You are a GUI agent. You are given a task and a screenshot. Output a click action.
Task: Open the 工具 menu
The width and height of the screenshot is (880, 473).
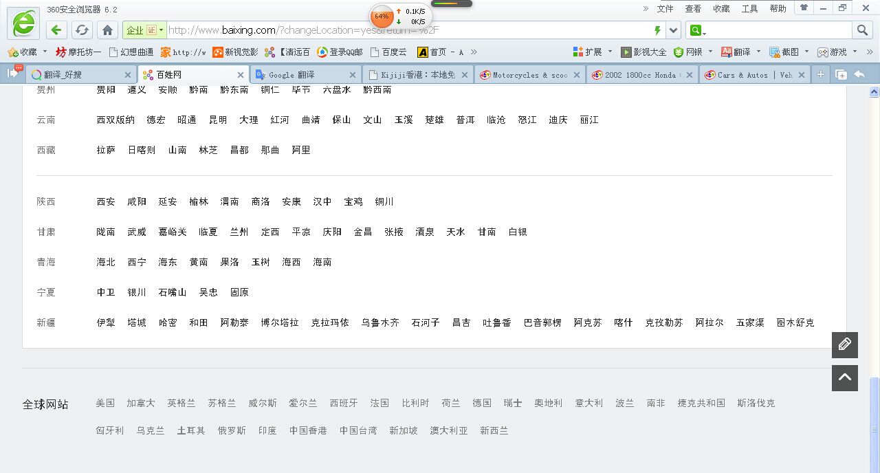click(749, 9)
